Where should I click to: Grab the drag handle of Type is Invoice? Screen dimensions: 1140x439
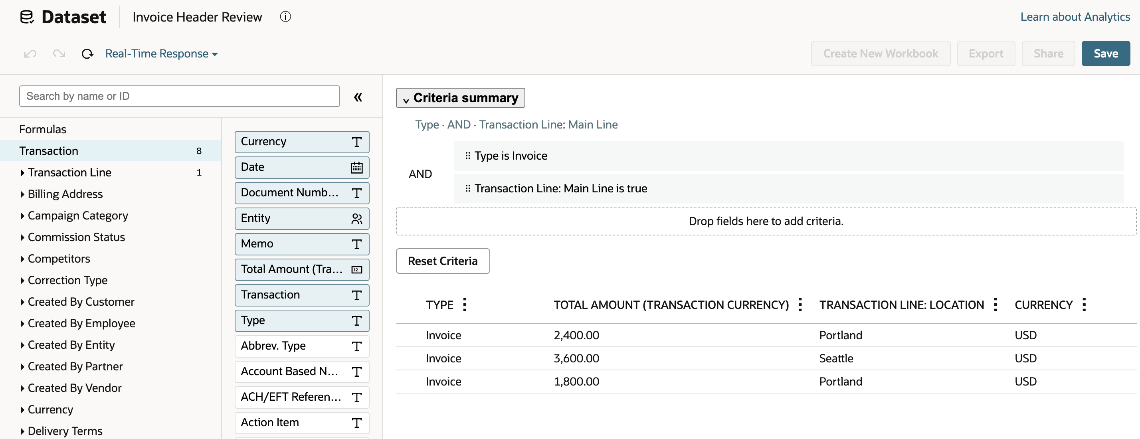tap(468, 156)
